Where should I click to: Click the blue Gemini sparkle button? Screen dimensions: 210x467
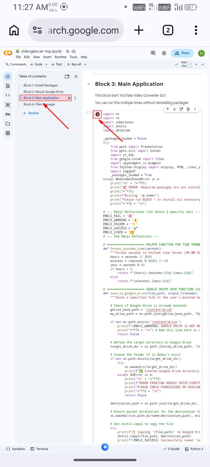pos(105,447)
